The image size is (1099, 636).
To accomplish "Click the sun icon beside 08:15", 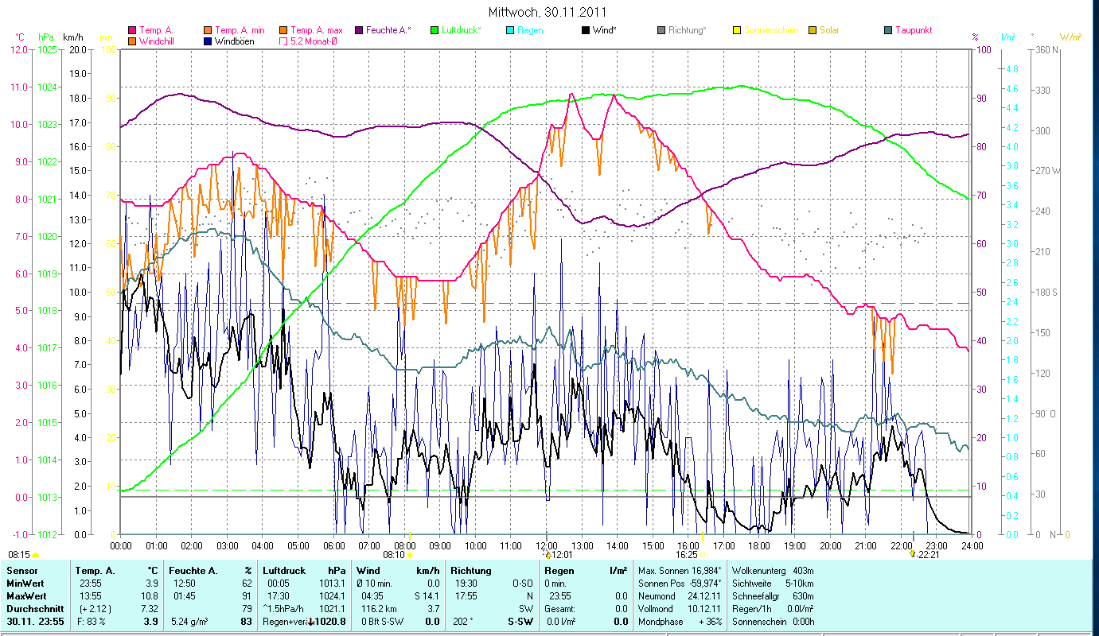I will [35, 555].
